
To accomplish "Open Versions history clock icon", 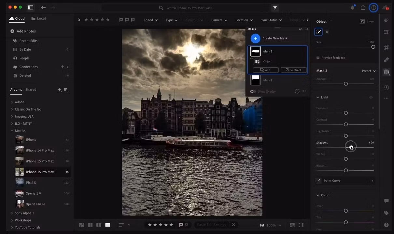I will point(386,87).
